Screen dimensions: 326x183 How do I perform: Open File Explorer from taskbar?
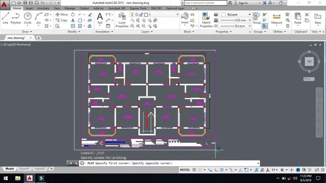(18, 178)
